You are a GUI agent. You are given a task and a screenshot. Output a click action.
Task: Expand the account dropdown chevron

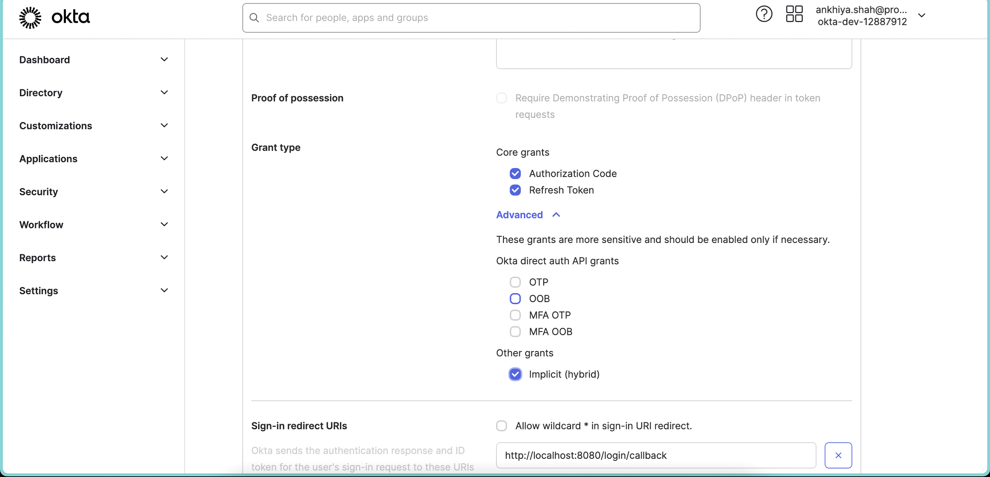click(922, 15)
